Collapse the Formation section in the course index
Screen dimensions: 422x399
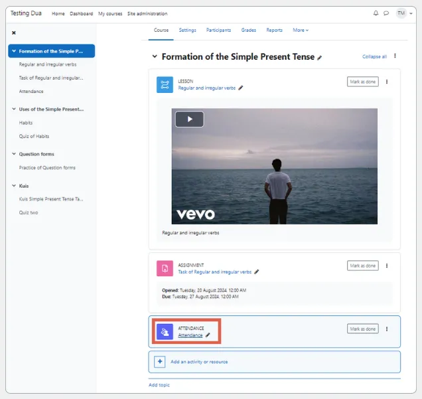(x=14, y=51)
